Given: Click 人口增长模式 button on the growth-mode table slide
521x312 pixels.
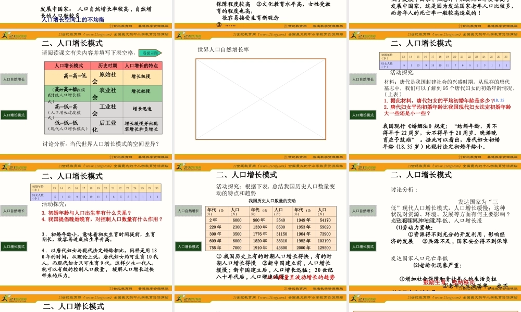Looking at the screenshot, I should [14, 115].
